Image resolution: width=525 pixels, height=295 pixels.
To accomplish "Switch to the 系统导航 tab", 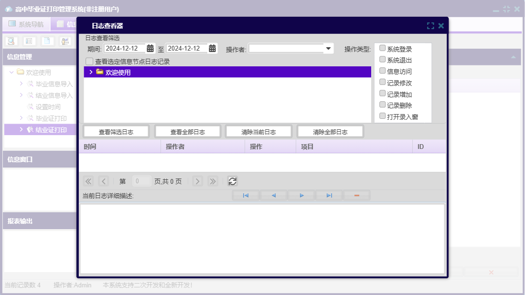I will pyautogui.click(x=26, y=24).
